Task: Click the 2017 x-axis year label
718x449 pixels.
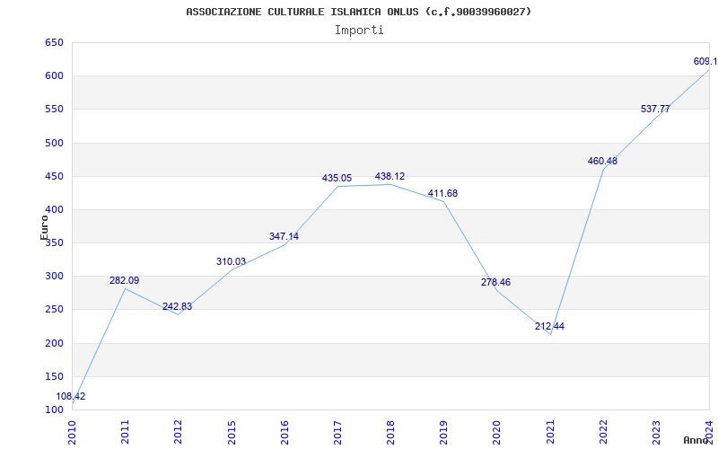Action: point(338,433)
